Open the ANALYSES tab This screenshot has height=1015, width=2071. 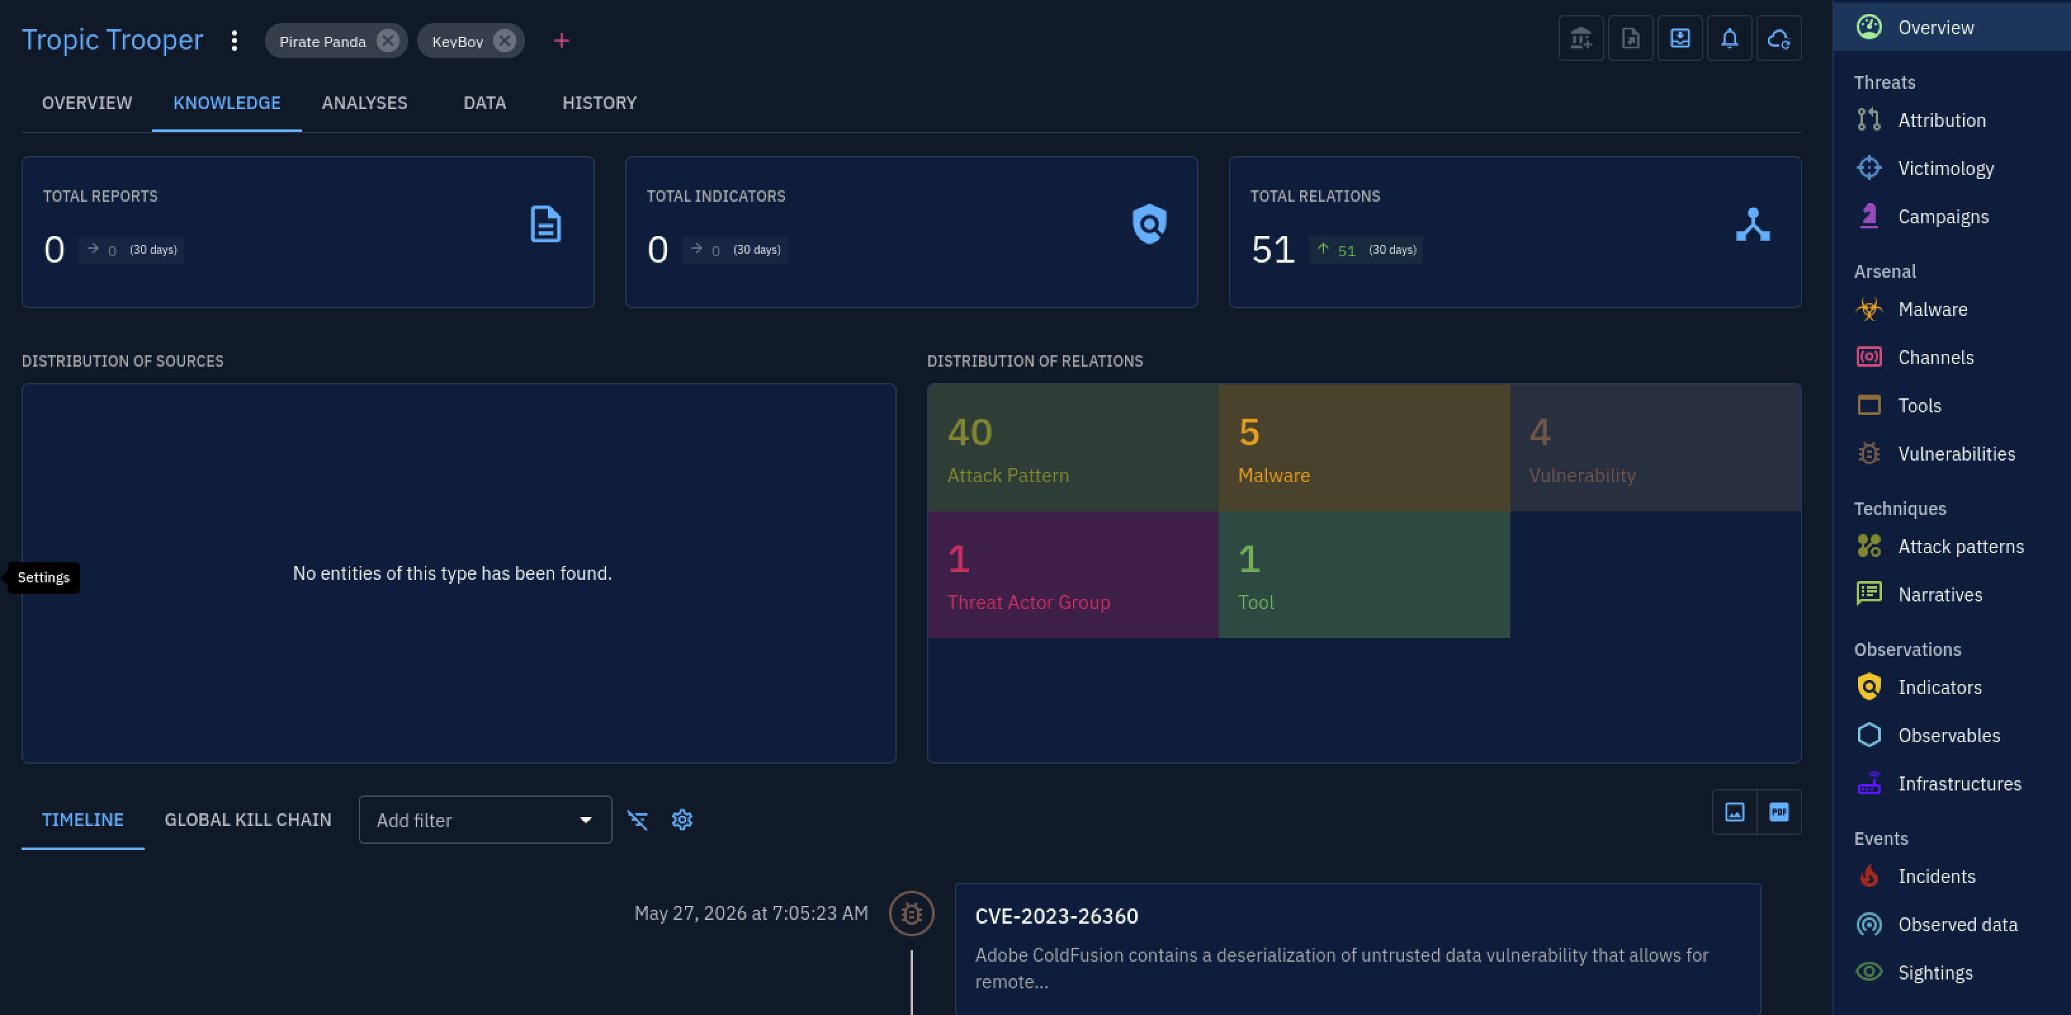click(364, 103)
